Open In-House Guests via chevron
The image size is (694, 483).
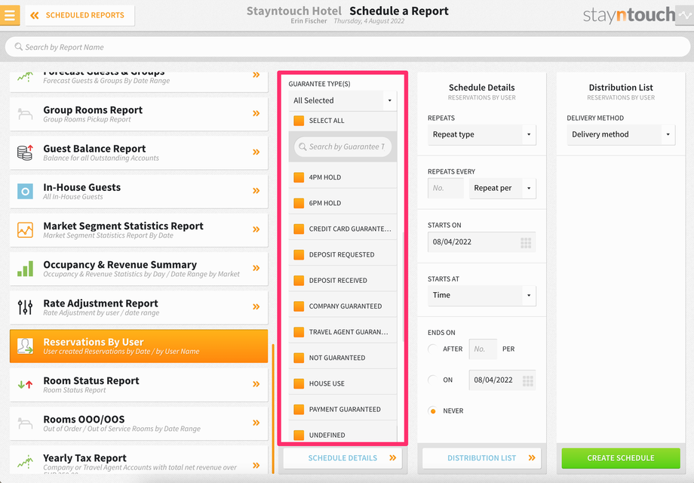[256, 191]
